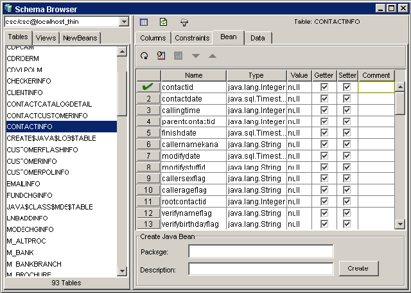Click the grayed-out save icon in bean toolbar
411x293 pixels.
coord(179,56)
